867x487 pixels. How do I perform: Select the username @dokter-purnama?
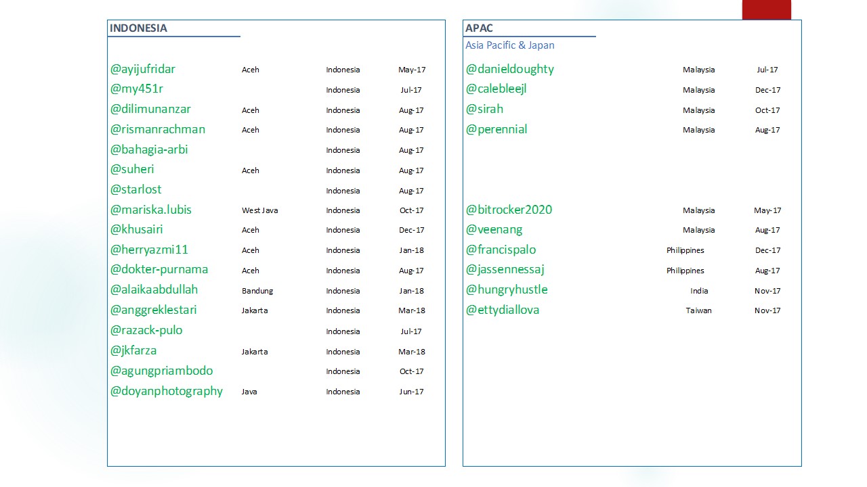[159, 270]
